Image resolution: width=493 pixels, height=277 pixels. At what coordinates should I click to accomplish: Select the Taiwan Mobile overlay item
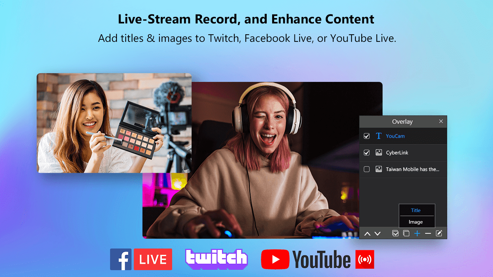[412, 169]
